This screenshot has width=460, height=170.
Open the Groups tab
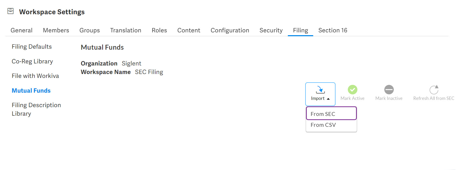point(89,30)
